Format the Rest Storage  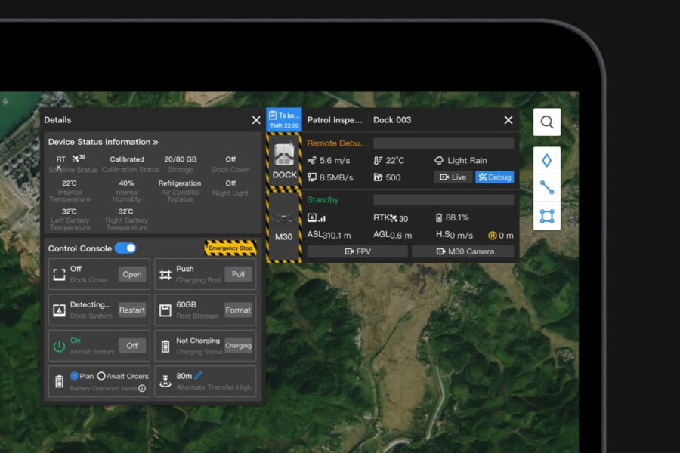[x=238, y=310]
